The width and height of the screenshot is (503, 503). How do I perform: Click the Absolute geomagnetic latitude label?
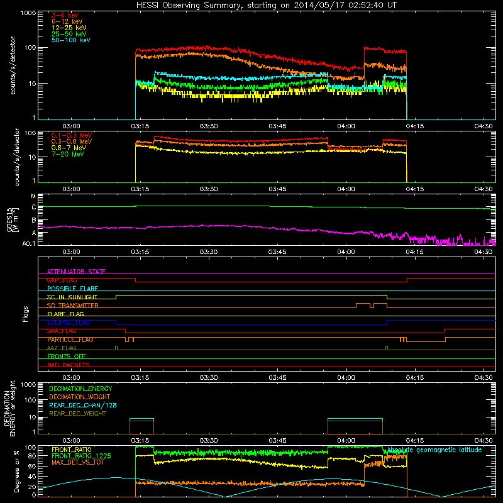(434, 450)
